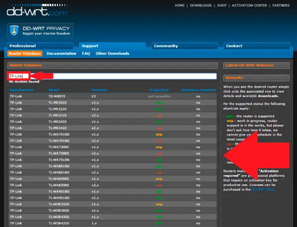The width and height of the screenshot is (297, 227).
Task: Open the FAQ sub-menu item
Action: pos(86,53)
